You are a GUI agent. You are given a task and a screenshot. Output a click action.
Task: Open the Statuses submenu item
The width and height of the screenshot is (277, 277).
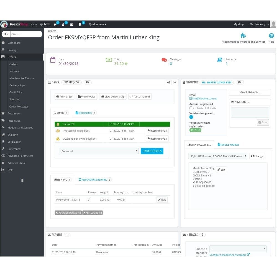point(14,99)
